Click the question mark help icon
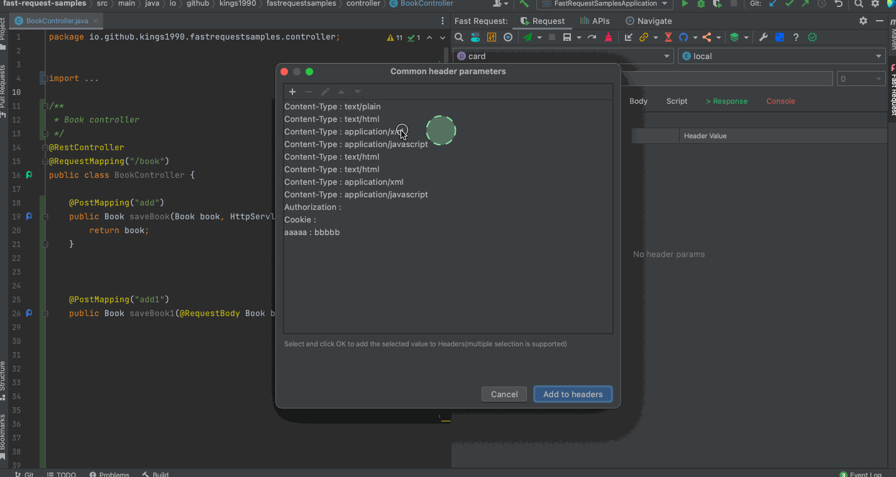Screen dimensions: 896x477 (x=796, y=38)
